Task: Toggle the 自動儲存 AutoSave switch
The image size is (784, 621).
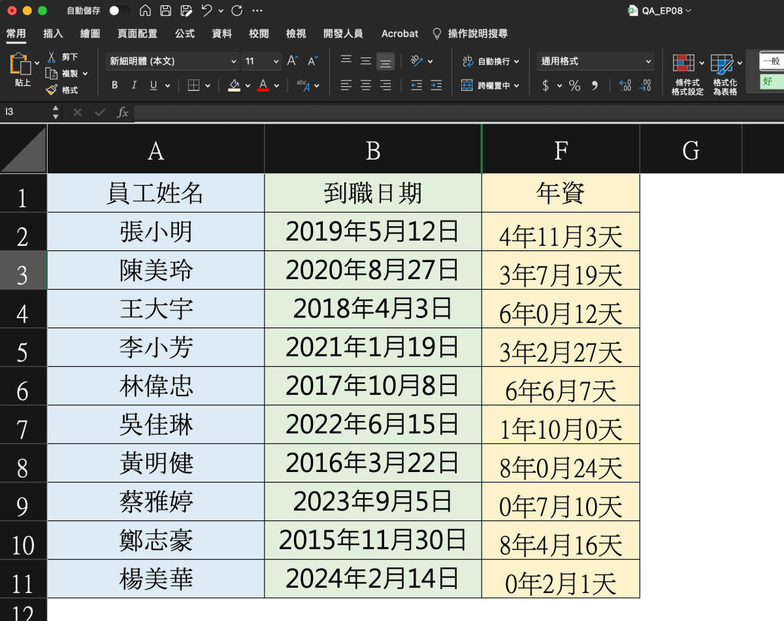Action: coord(118,10)
